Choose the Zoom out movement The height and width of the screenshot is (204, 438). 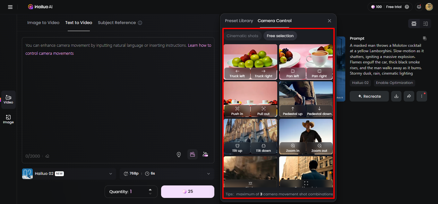(319, 148)
